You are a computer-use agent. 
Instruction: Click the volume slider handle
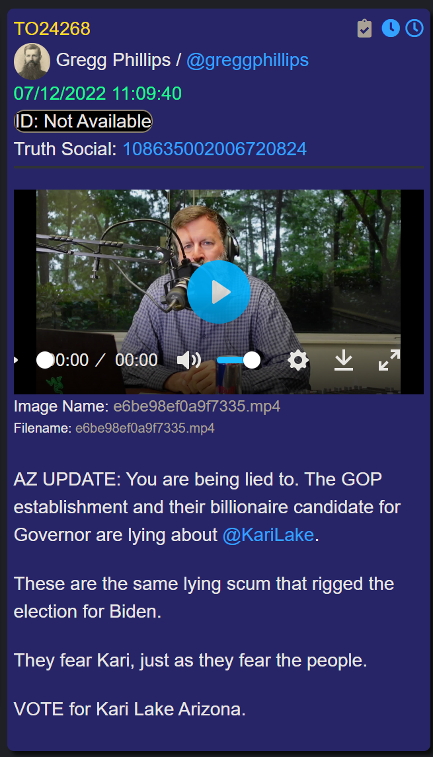[252, 360]
